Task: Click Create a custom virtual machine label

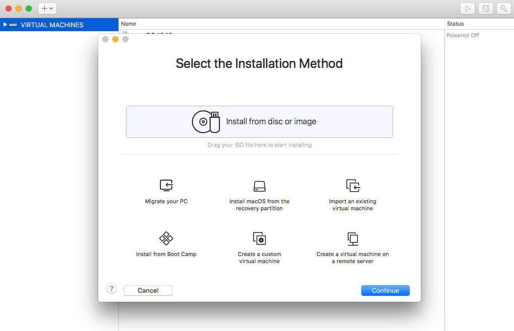Action: click(x=260, y=258)
